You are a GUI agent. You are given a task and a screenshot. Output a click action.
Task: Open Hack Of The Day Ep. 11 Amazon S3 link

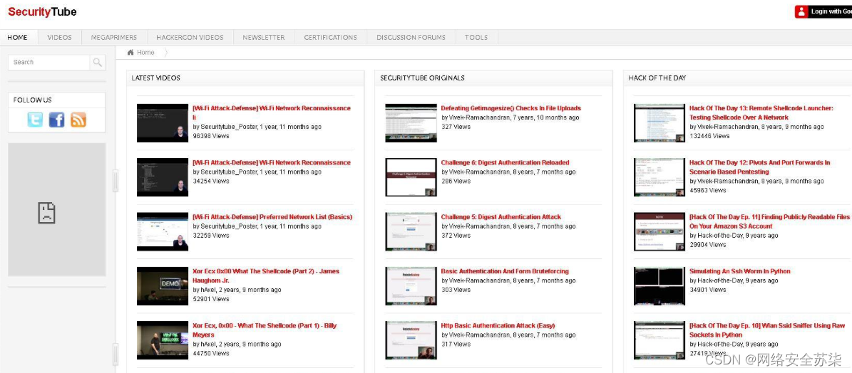coord(769,221)
